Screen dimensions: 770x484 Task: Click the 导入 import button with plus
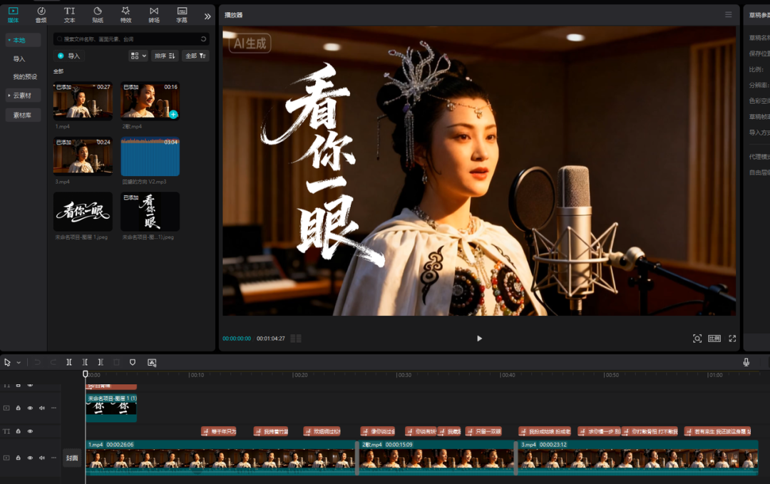pyautogui.click(x=69, y=56)
